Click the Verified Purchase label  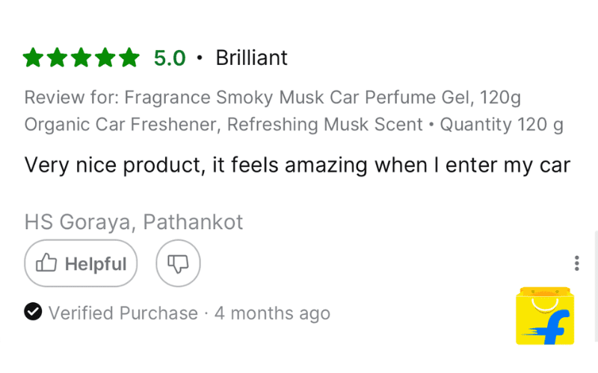[123, 313]
